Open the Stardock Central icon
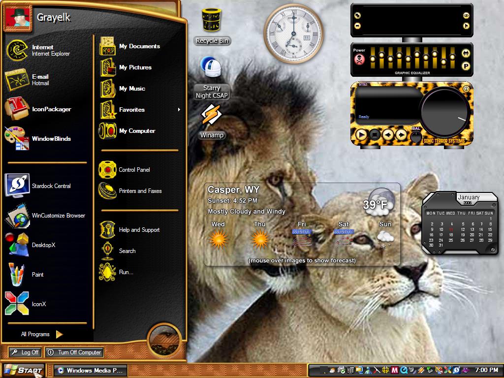 (17, 186)
